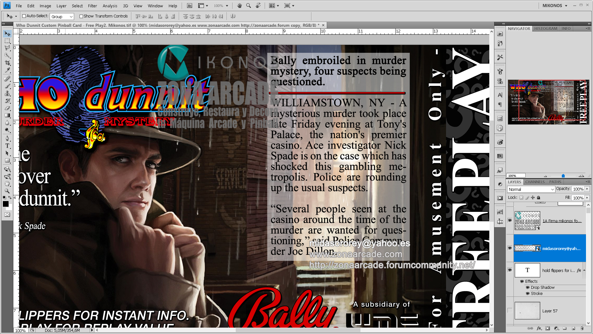Image resolution: width=593 pixels, height=334 pixels.
Task: Select the Gradient tool
Action: point(7,115)
